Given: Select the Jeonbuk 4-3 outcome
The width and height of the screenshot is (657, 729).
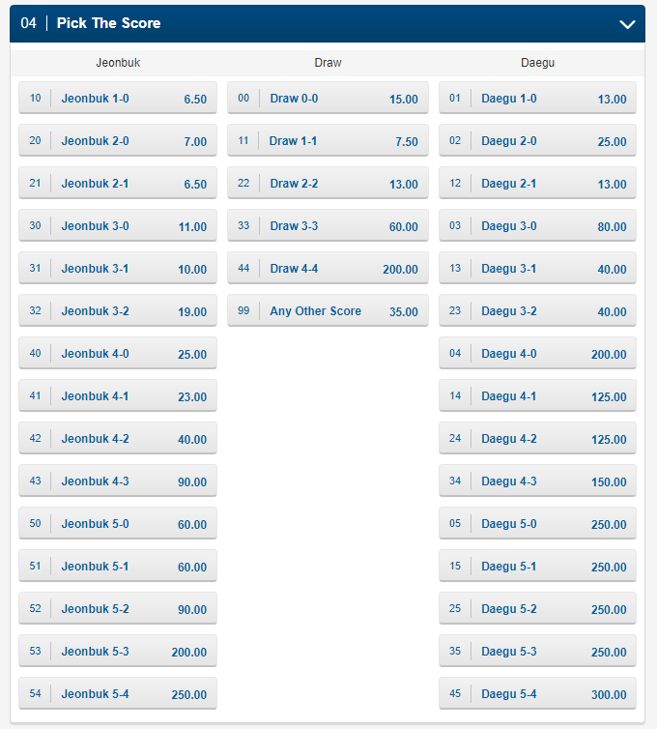Looking at the screenshot, I should coord(118,481).
